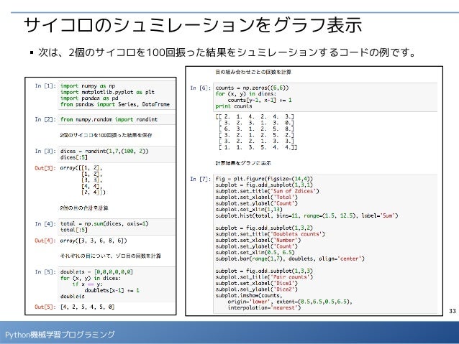The width and height of the screenshot is (459, 344).
Task: Click the line 'import matplotlib.pyplot as plt'
Action: coord(107,92)
